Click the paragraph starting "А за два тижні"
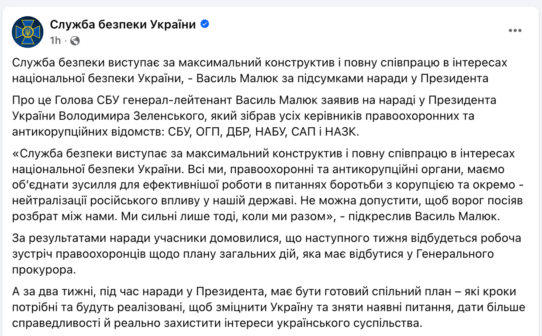This screenshot has height=336, width=542. pos(268,308)
